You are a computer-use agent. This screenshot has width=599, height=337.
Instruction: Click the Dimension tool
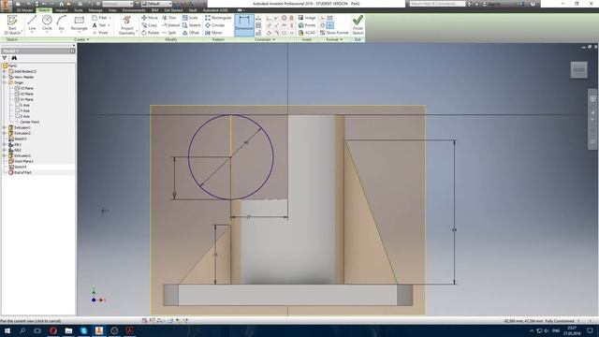[244, 25]
